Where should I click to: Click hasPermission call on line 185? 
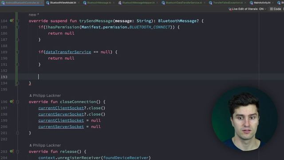point(63,27)
